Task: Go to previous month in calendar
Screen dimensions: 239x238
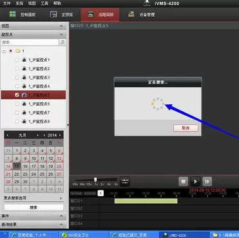Action: click(x=8, y=135)
